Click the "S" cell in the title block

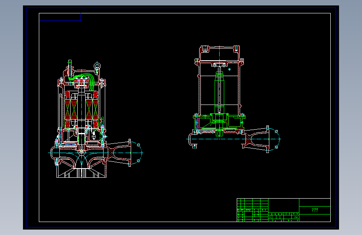point(270,217)
